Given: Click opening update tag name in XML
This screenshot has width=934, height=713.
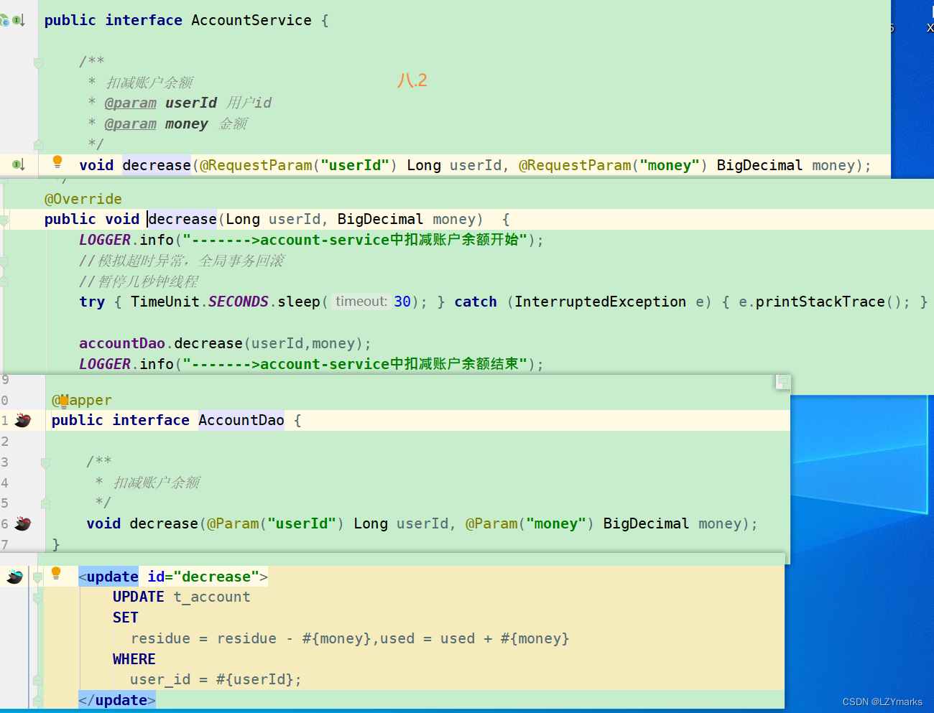Looking at the screenshot, I should [113, 577].
